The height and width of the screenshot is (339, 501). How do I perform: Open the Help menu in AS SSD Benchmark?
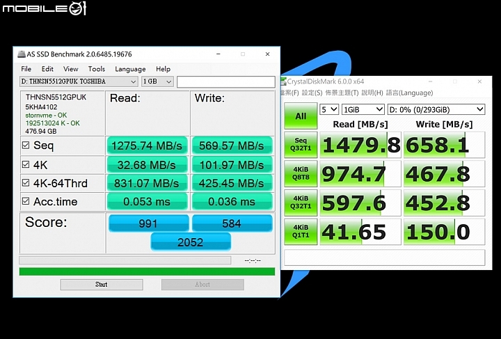click(x=163, y=69)
